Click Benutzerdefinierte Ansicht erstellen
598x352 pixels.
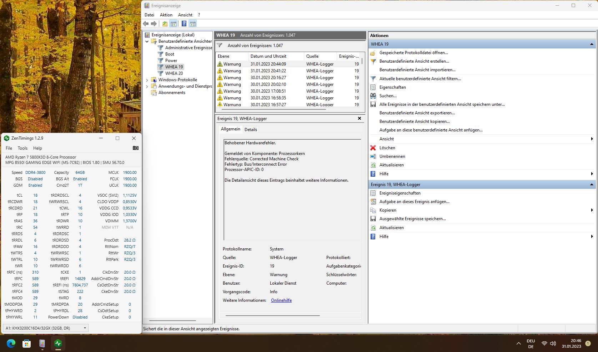(x=414, y=61)
